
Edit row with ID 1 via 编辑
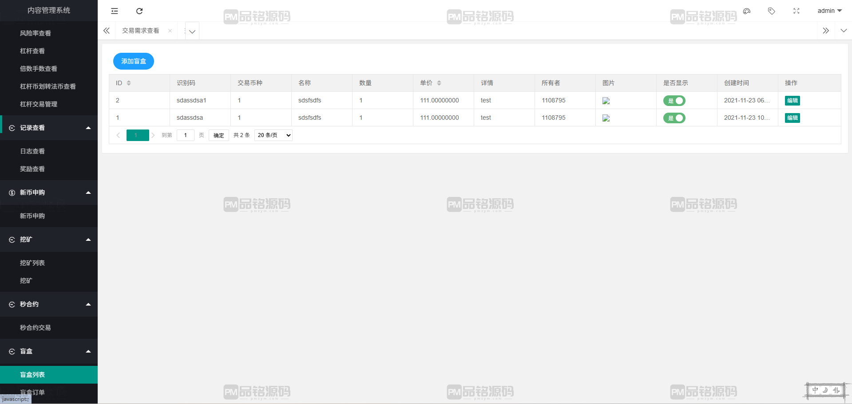pyautogui.click(x=793, y=118)
